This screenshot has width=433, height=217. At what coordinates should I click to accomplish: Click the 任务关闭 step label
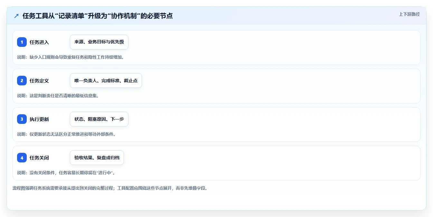tap(39, 158)
